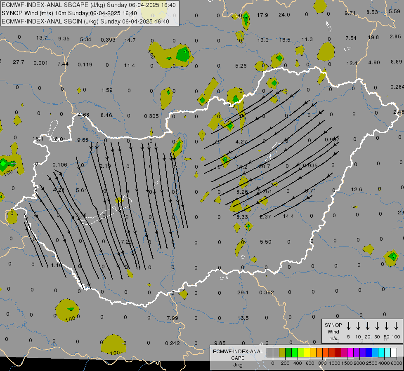Click the SBCAPE title line in header
The width and height of the screenshot is (404, 371).
[x=89, y=5]
